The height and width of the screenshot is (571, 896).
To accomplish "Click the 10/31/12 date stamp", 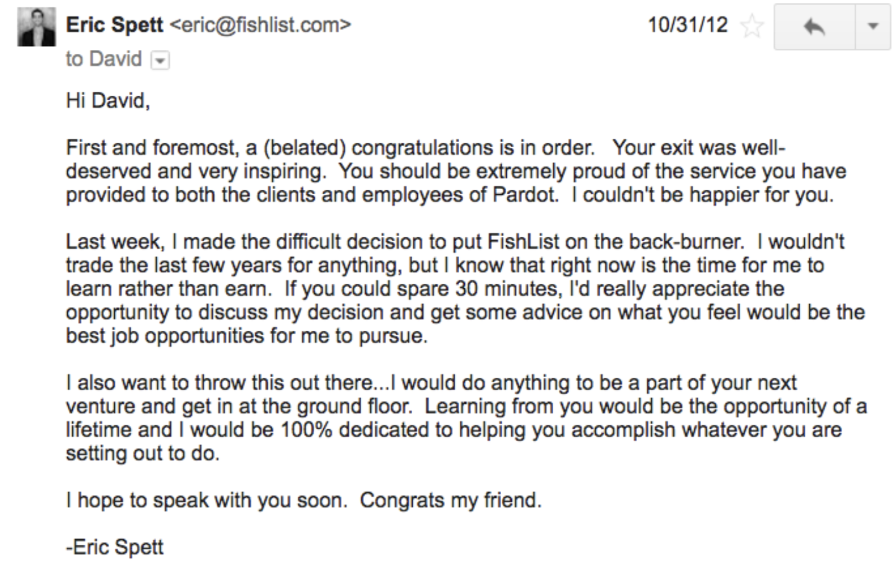I will point(688,25).
